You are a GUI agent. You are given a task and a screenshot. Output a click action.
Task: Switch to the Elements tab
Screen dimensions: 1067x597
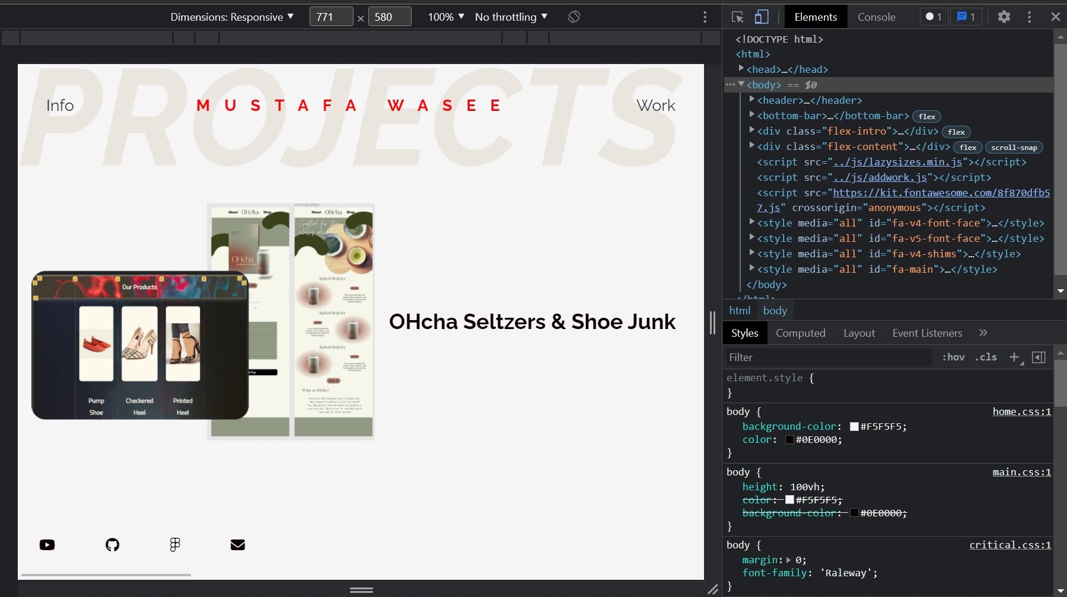click(816, 17)
